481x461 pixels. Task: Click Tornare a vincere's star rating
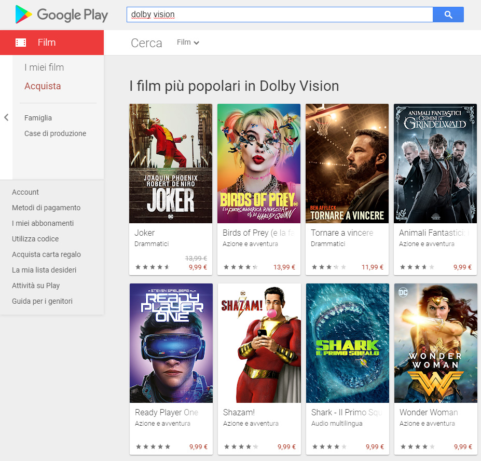[329, 267]
